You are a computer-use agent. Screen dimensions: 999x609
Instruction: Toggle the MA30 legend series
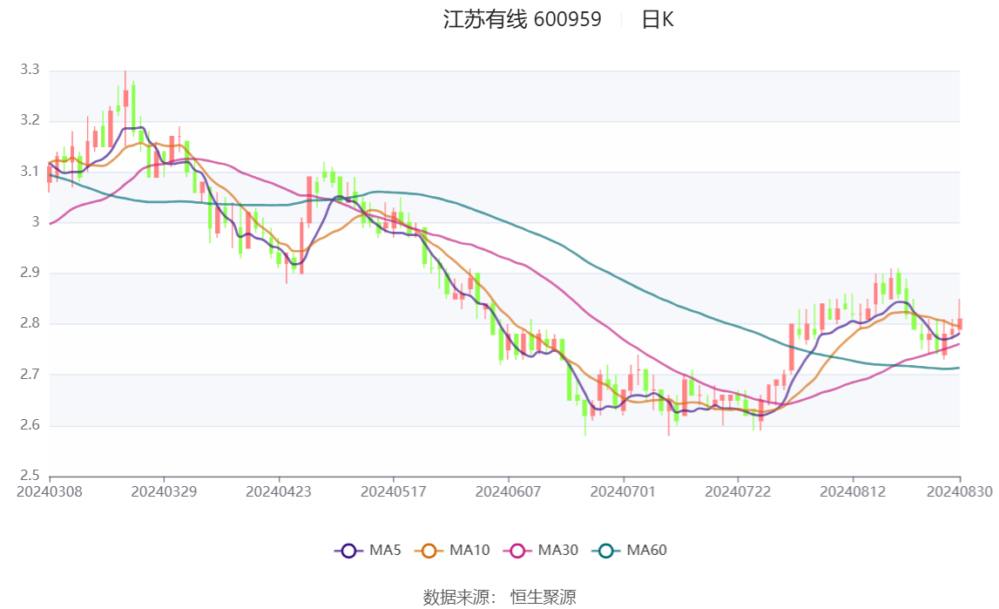coord(541,551)
